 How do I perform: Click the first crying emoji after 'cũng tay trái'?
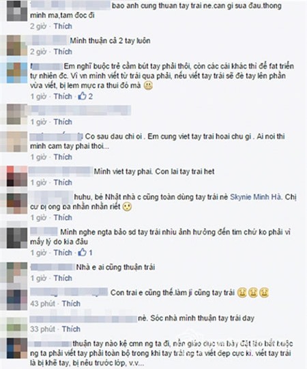[242, 293]
